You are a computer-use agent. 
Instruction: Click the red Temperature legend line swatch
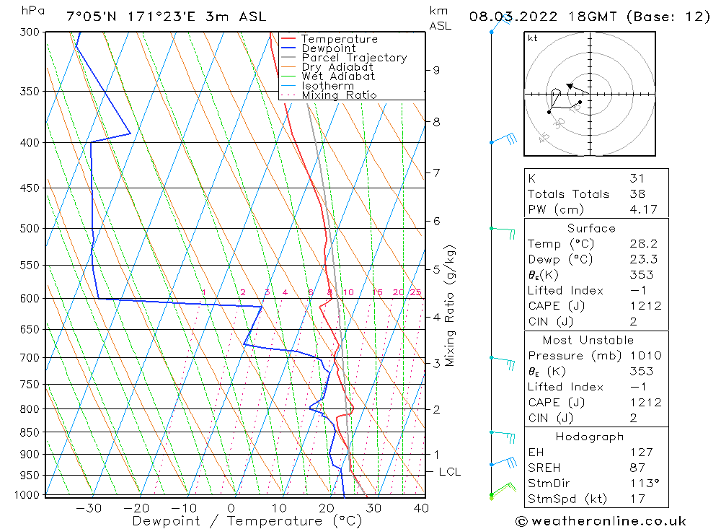point(288,39)
